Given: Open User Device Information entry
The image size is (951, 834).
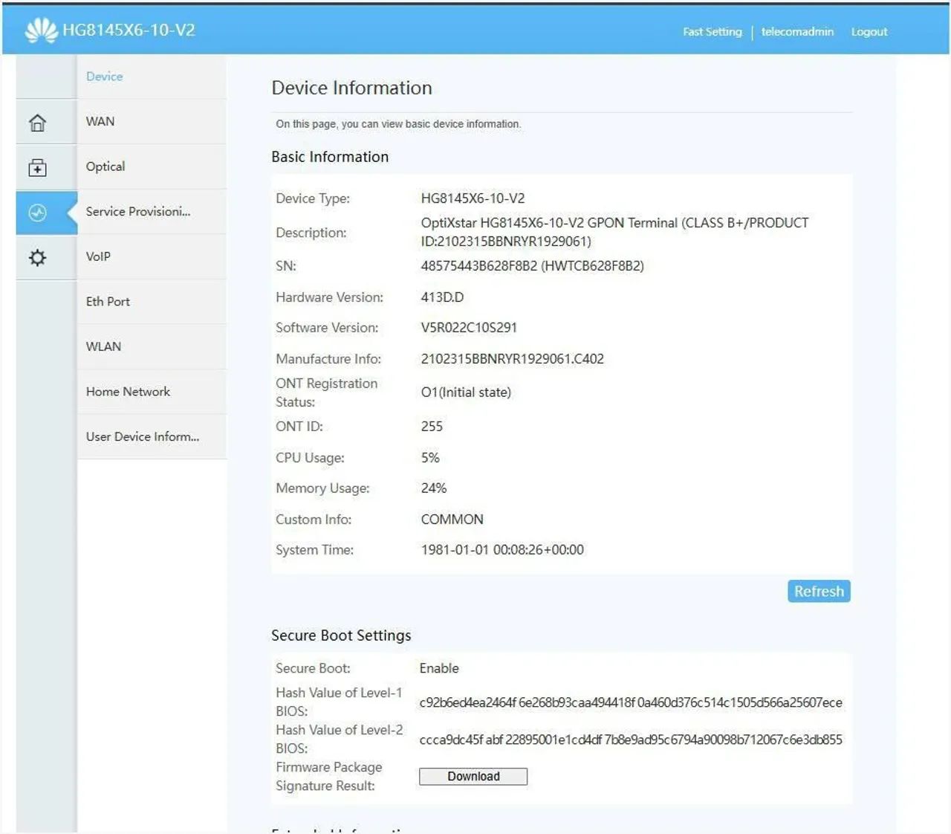Looking at the screenshot, I should 143,437.
